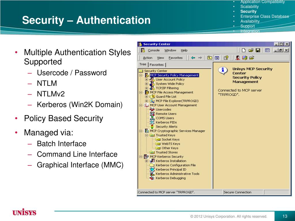Click the Save floppy disk icon
The height and width of the screenshot is (221, 295).
[x=258, y=50]
